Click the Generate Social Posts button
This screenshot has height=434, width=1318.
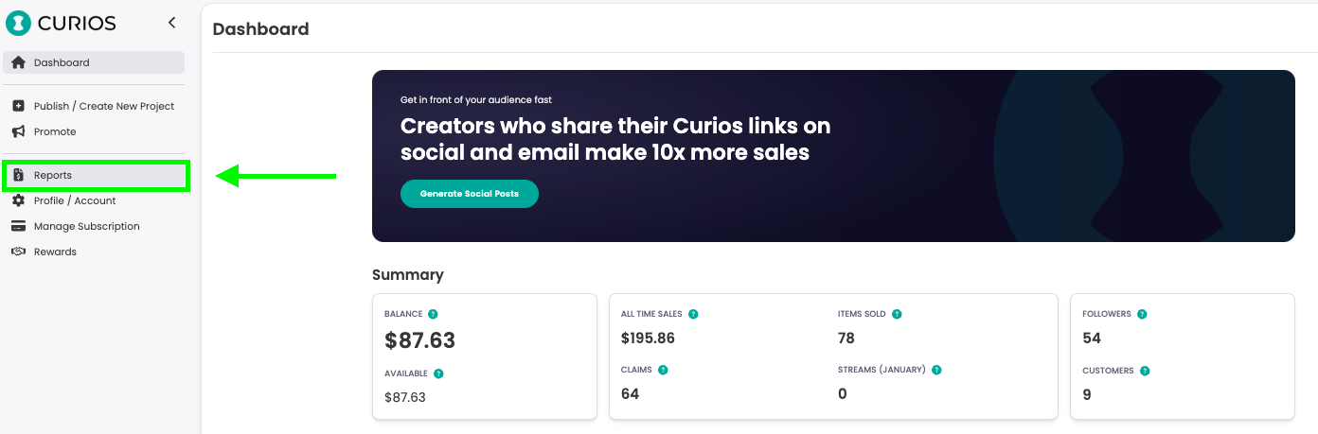tap(469, 194)
